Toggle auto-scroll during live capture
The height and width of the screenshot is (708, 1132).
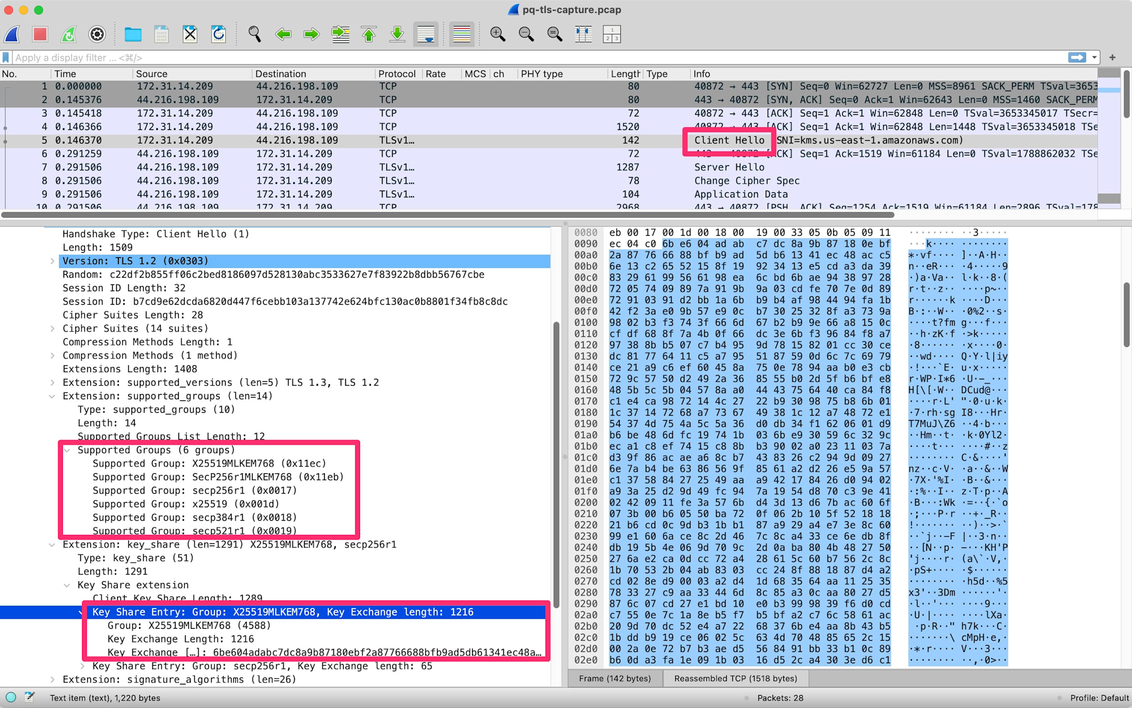coord(426,34)
